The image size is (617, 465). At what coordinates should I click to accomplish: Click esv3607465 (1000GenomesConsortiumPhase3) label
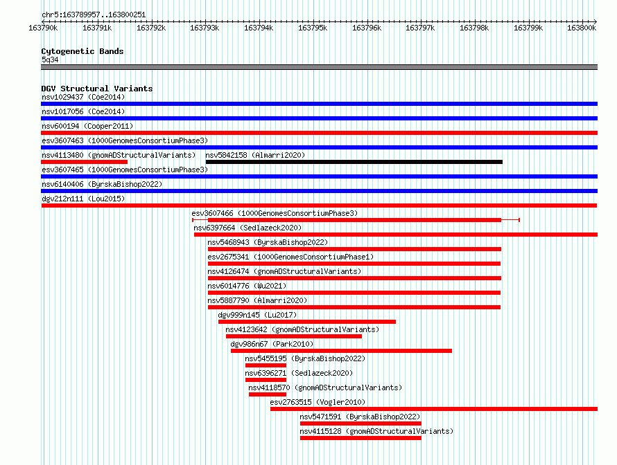pos(125,170)
